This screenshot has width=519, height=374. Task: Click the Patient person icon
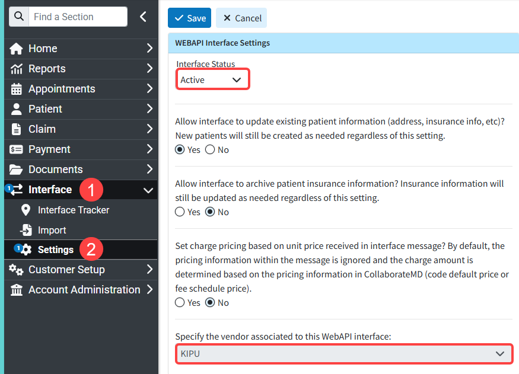click(17, 109)
